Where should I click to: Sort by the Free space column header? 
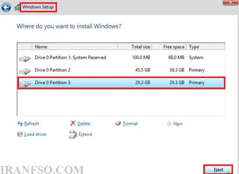click(x=169, y=47)
